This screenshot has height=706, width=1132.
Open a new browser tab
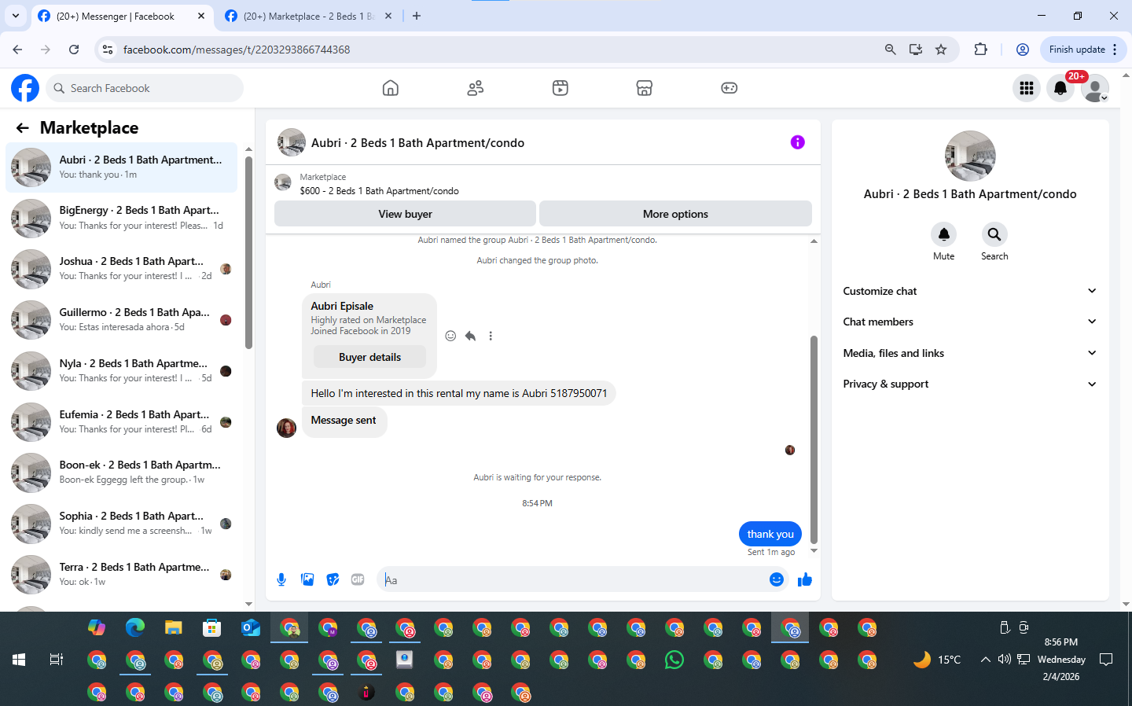pyautogui.click(x=417, y=16)
